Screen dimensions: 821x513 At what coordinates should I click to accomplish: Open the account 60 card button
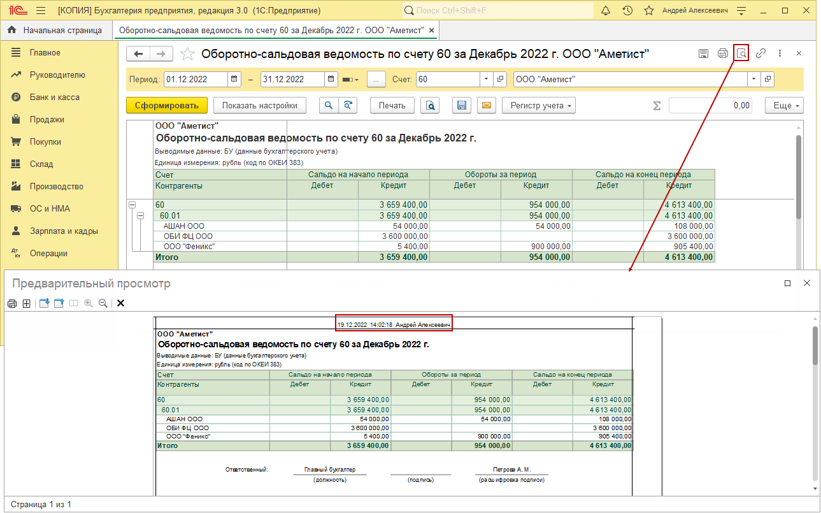(x=501, y=80)
